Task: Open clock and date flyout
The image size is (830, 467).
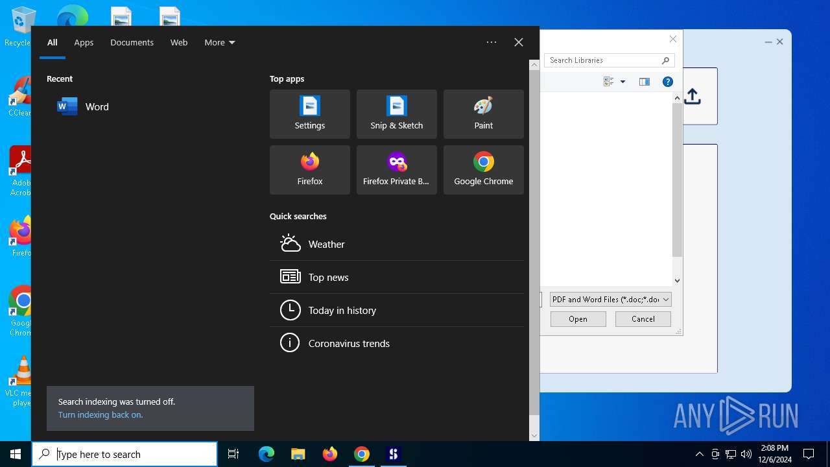Action: pos(775,454)
